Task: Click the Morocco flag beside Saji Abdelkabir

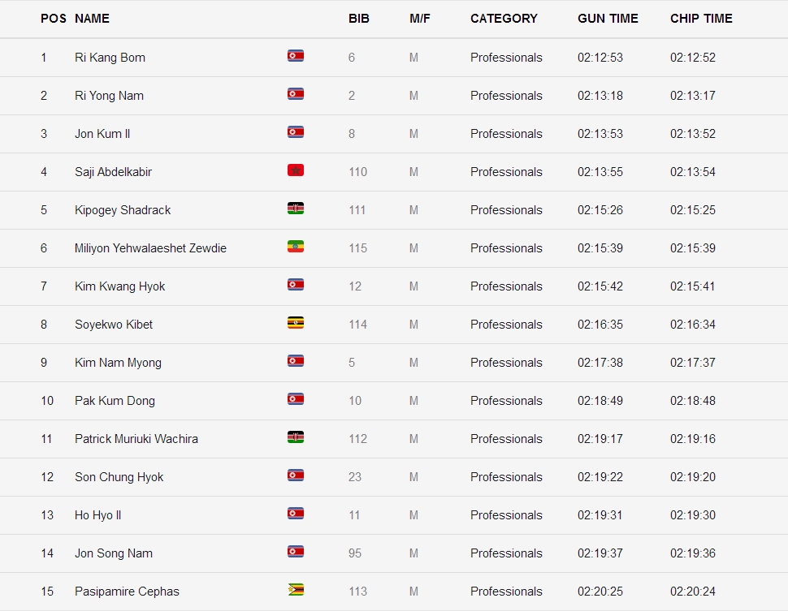Action: point(296,170)
